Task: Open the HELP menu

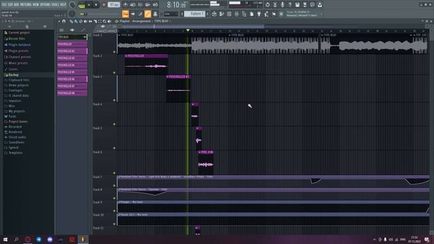Action: click(63, 5)
